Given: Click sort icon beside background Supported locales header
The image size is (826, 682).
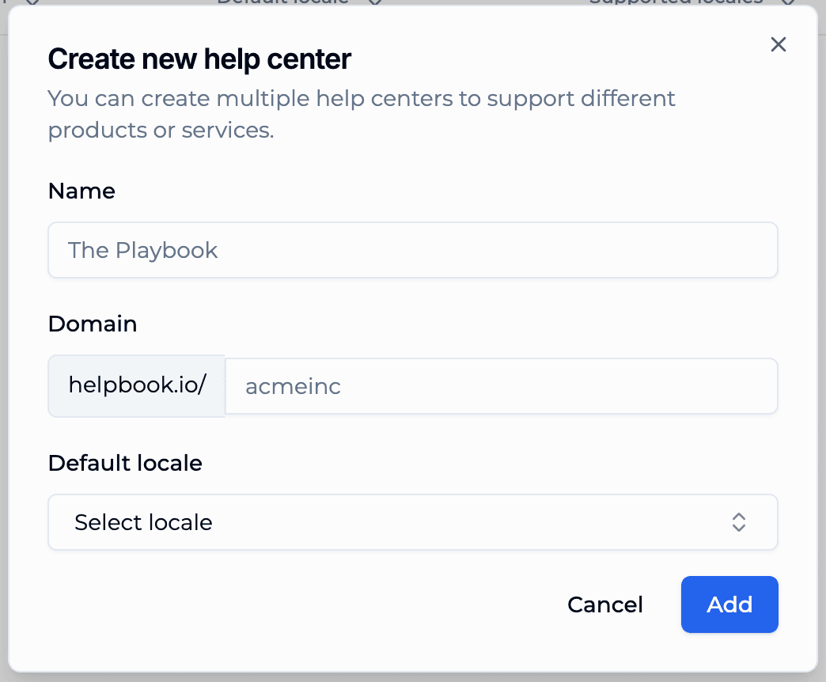Looking at the screenshot, I should (788, 2).
